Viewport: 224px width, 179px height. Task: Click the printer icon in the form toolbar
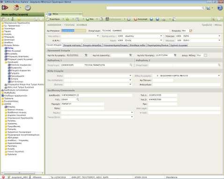pos(164,19)
